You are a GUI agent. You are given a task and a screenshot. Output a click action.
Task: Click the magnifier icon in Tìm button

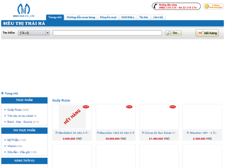pos(169,33)
